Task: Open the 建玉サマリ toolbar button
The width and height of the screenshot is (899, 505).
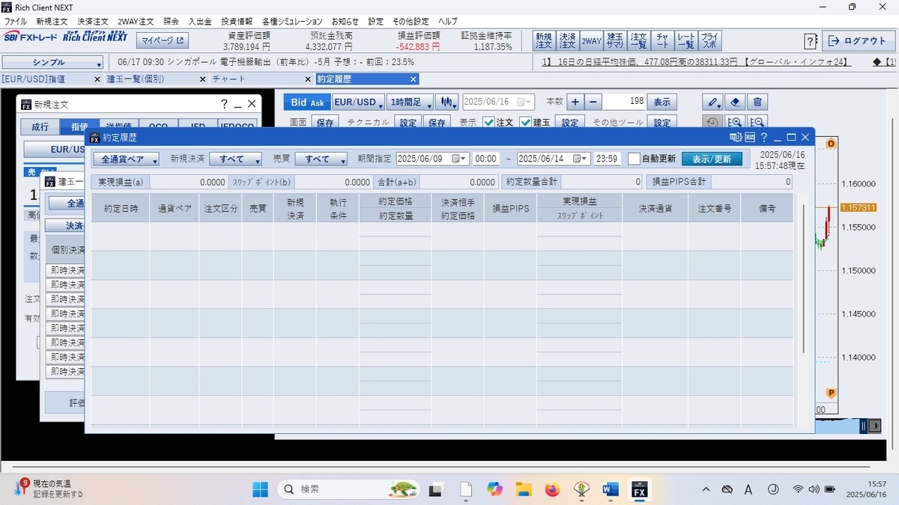Action: (x=615, y=40)
